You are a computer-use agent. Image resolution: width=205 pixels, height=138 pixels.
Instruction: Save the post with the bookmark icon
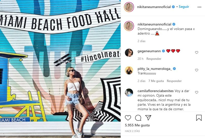click(199, 118)
